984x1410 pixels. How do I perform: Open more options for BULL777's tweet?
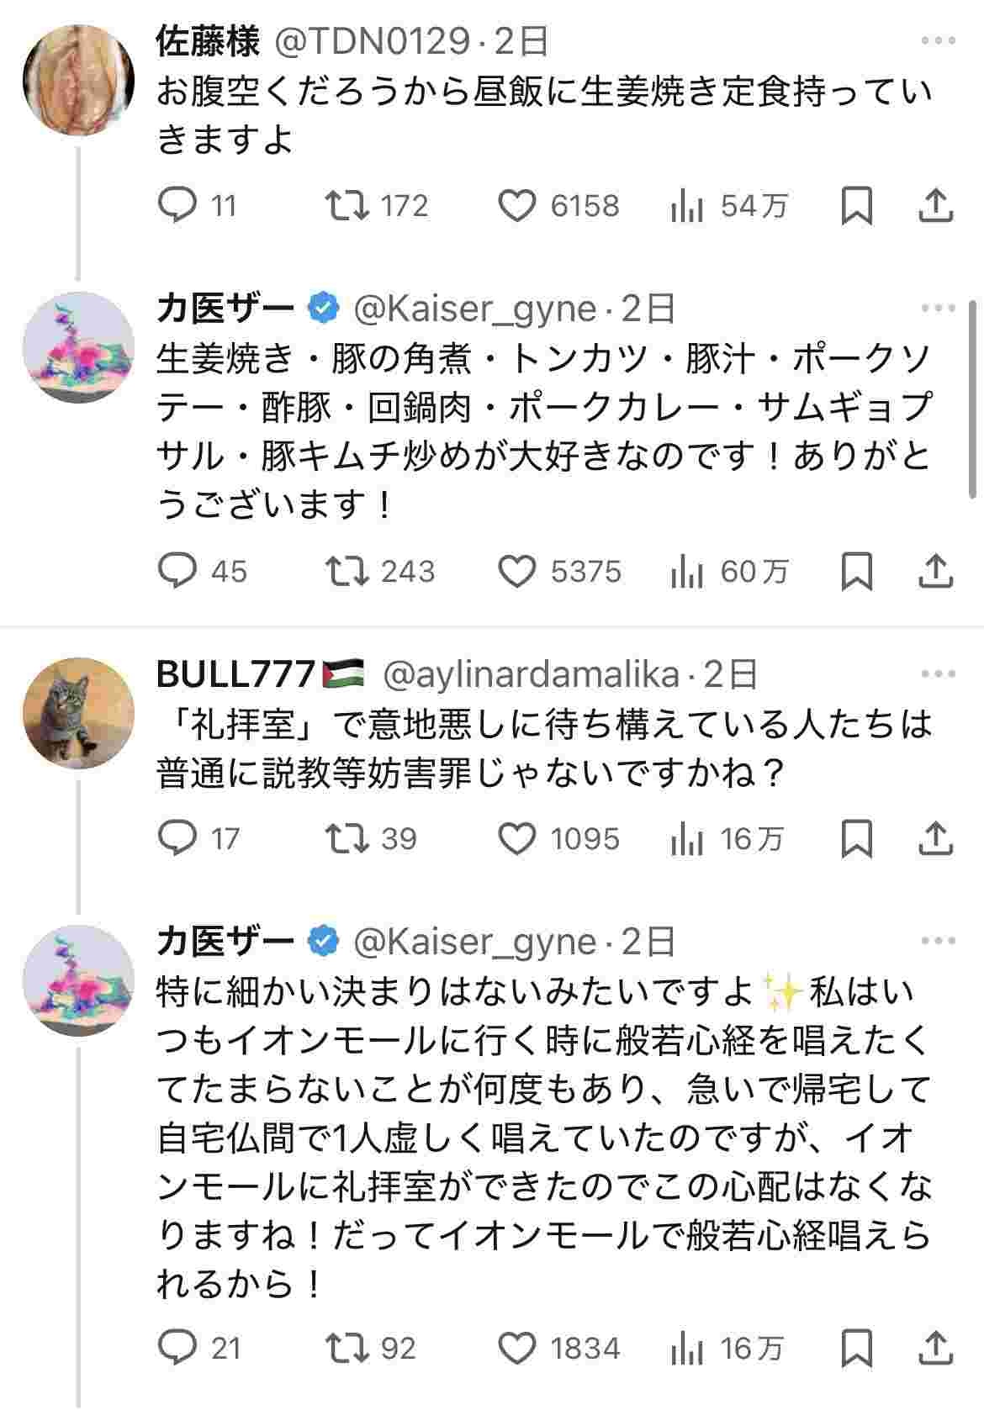point(938,673)
